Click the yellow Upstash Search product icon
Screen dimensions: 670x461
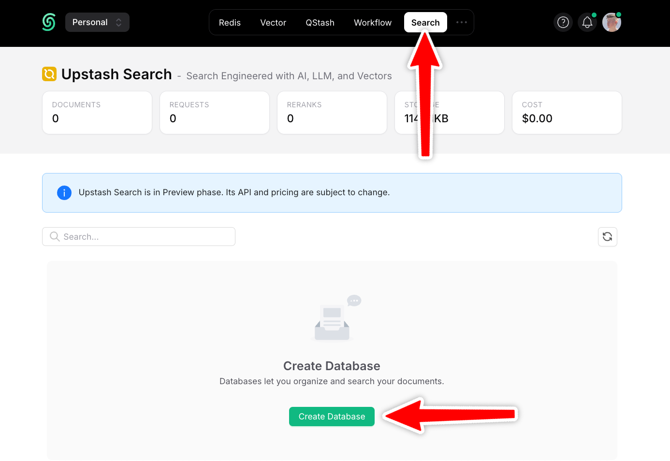coord(49,74)
